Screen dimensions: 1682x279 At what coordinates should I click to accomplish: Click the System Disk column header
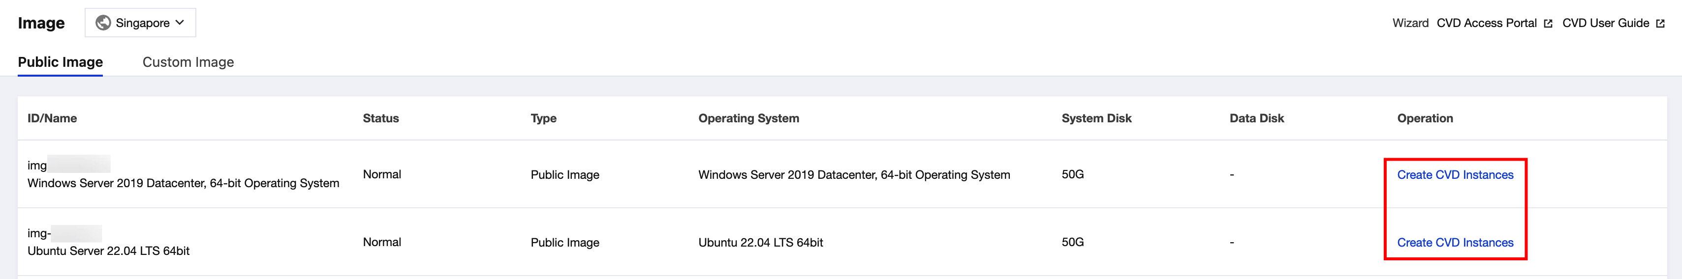tap(1096, 118)
